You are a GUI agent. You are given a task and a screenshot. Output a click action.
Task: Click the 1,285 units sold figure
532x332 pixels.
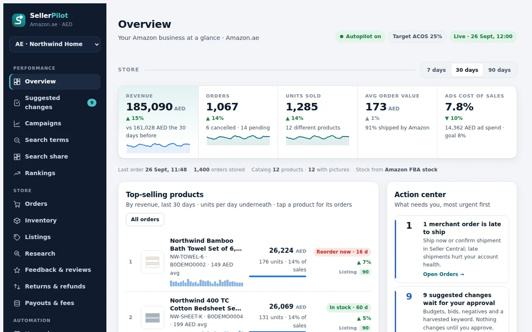302,107
